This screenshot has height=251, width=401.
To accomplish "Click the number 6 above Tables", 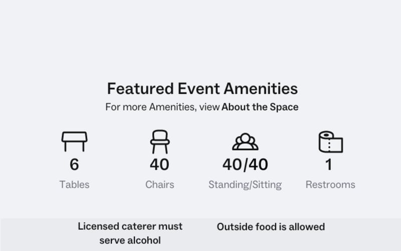I will [74, 165].
